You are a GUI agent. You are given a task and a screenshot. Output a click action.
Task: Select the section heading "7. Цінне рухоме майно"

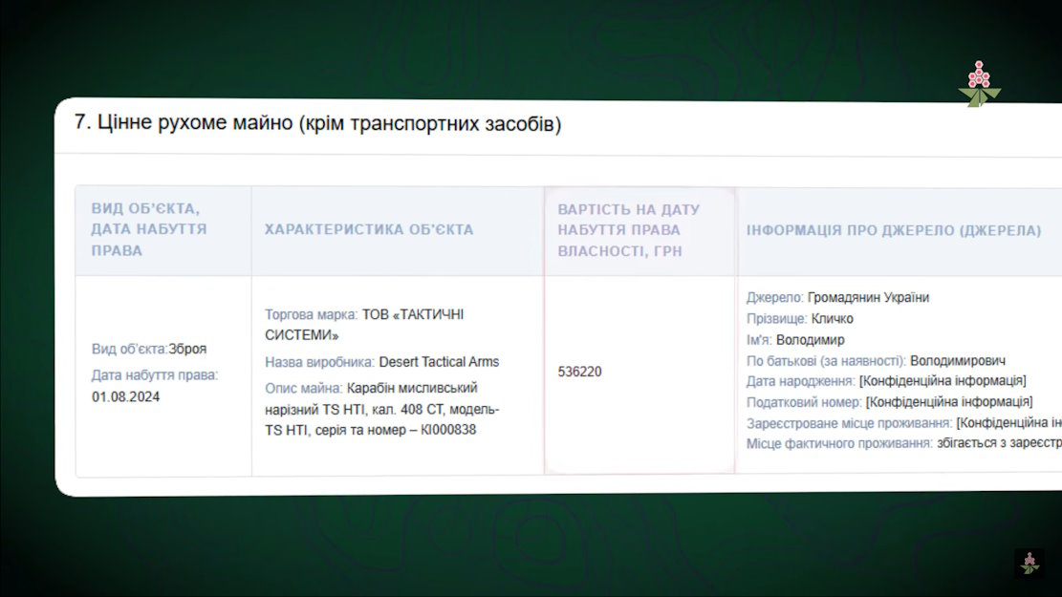(x=317, y=124)
